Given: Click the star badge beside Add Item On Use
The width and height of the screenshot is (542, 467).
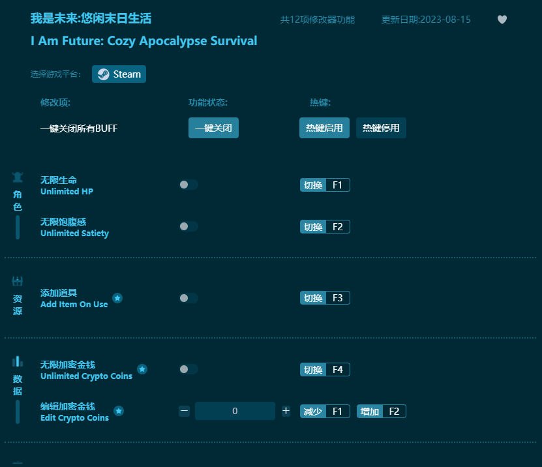Looking at the screenshot, I should pyautogui.click(x=117, y=298).
